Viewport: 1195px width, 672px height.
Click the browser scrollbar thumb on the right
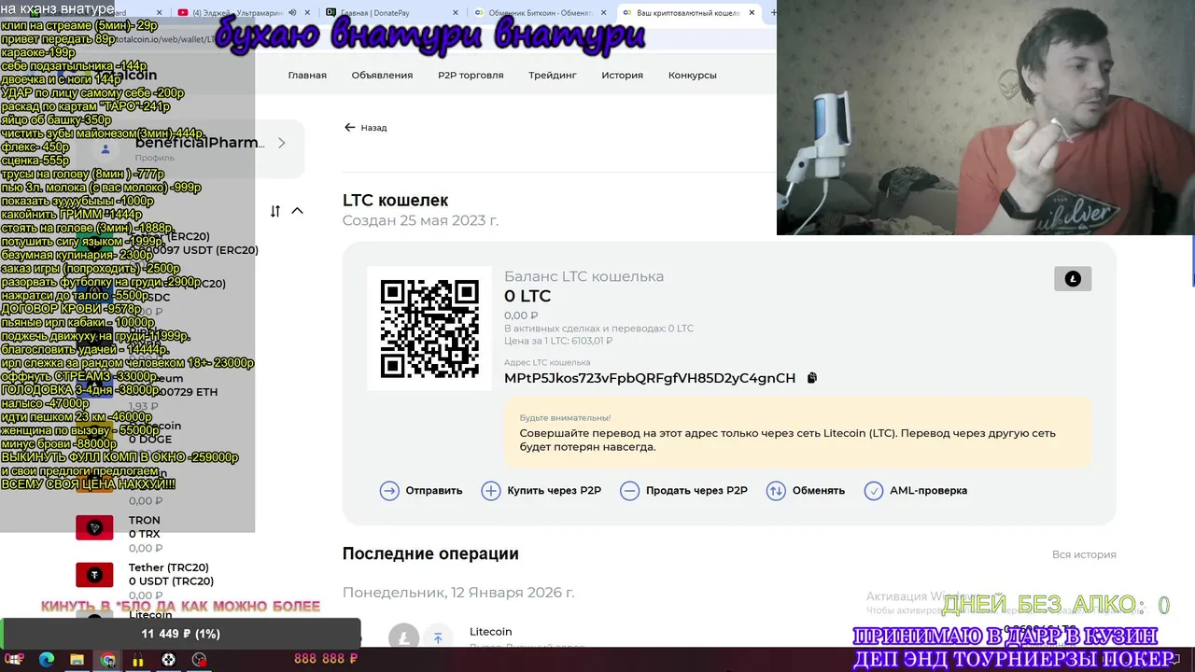1192,261
